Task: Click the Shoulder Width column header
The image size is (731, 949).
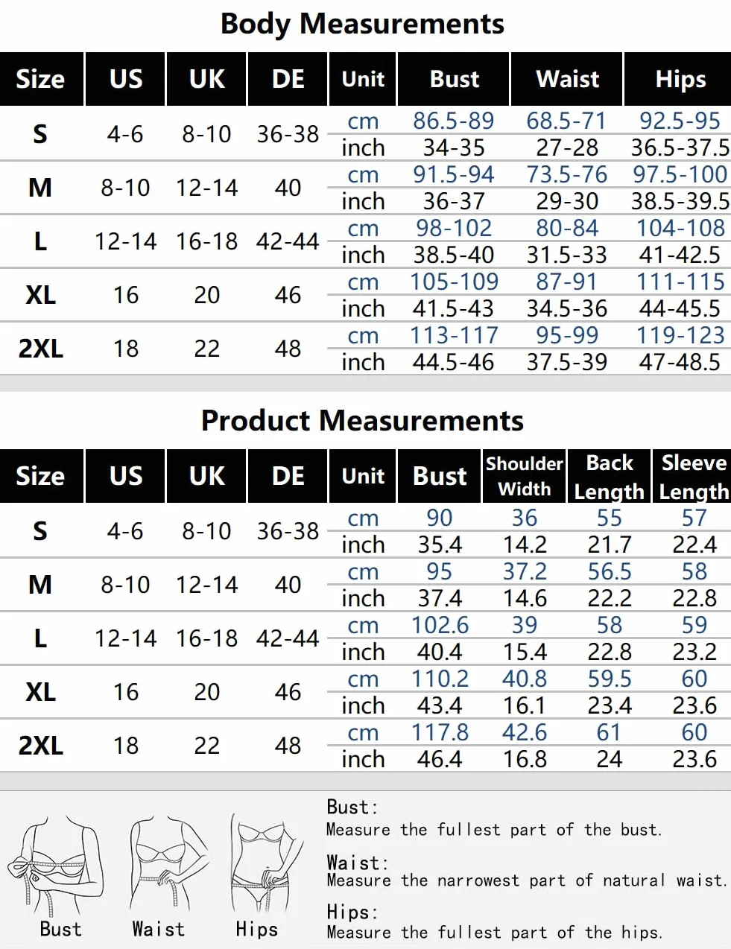Action: tap(525, 476)
